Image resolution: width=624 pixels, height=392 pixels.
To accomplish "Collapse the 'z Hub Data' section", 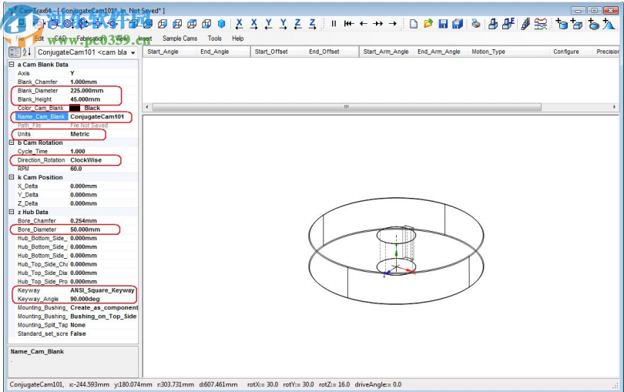I will point(12,212).
